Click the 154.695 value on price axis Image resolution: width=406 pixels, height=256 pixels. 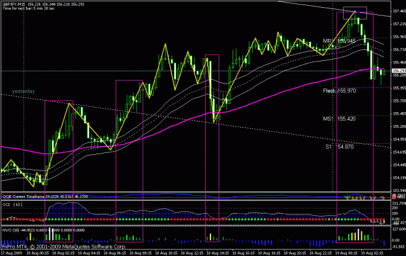[400, 152]
